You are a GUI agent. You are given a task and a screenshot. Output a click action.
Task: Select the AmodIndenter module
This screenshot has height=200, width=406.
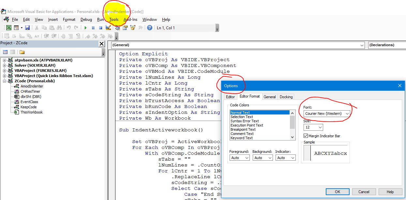click(x=32, y=86)
